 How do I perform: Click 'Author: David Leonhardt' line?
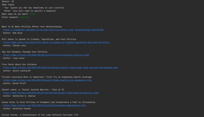click(x=17, y=71)
